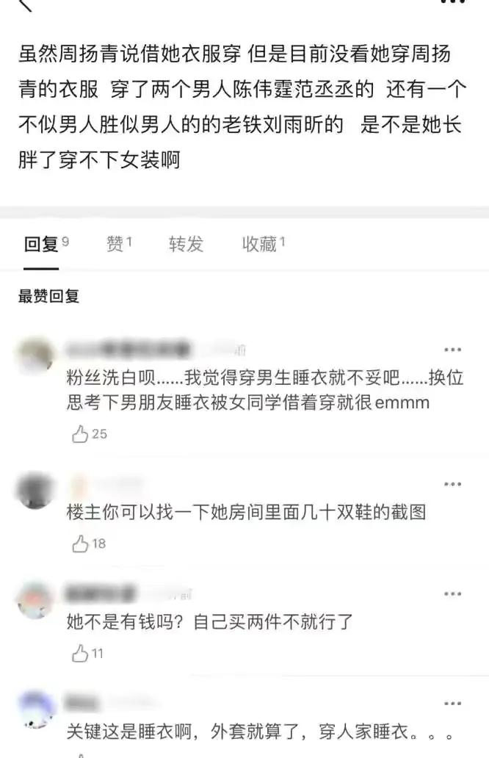
Task: Open third commenter's avatar profile
Action: [x=35, y=601]
